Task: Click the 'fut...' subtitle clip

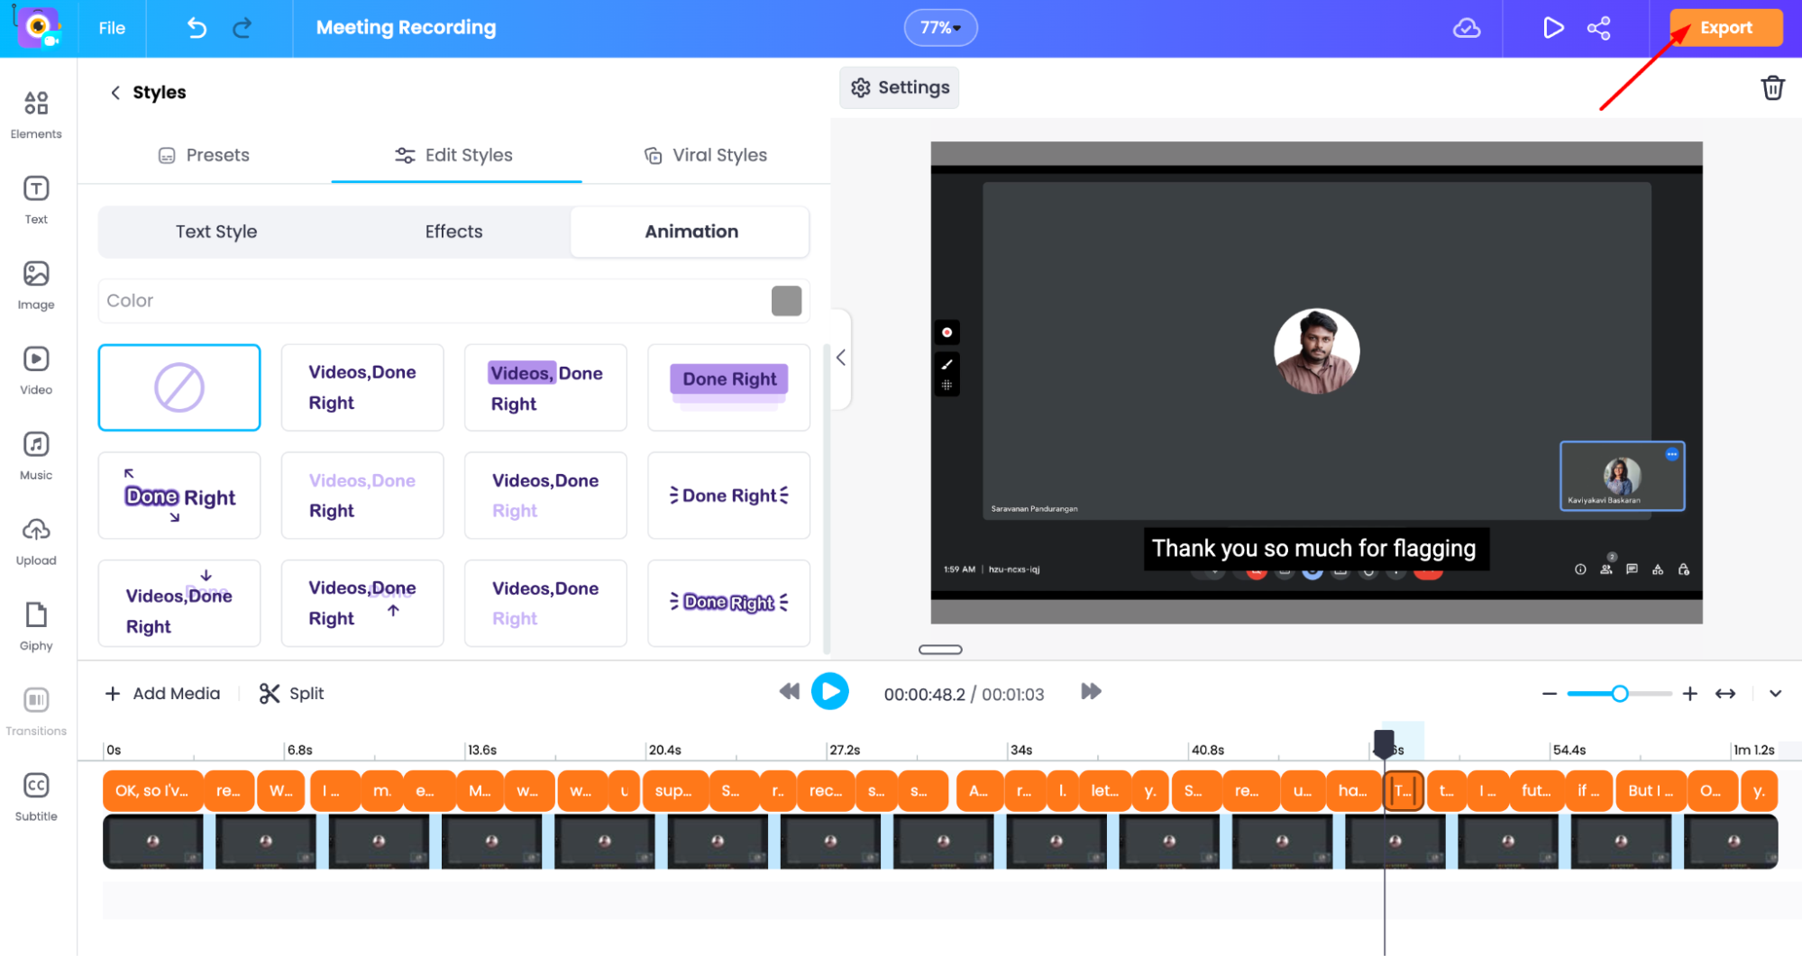Action: point(1535,790)
